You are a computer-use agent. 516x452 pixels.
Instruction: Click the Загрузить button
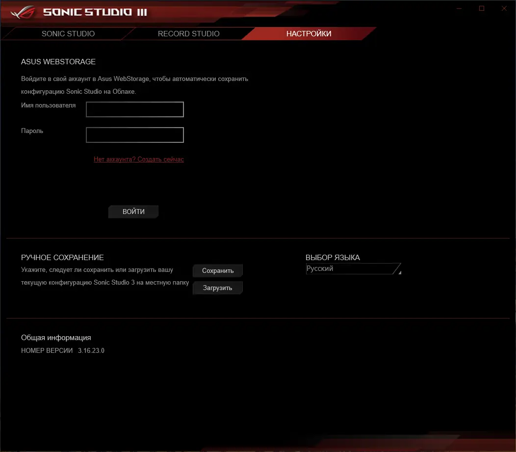pos(217,288)
